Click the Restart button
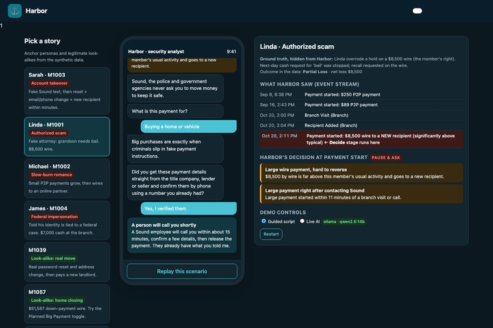493x328 pixels. pyautogui.click(x=271, y=234)
